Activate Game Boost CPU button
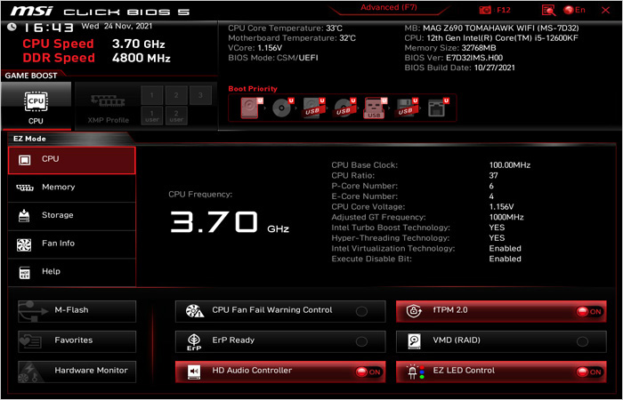This screenshot has width=623, height=400. [x=36, y=106]
